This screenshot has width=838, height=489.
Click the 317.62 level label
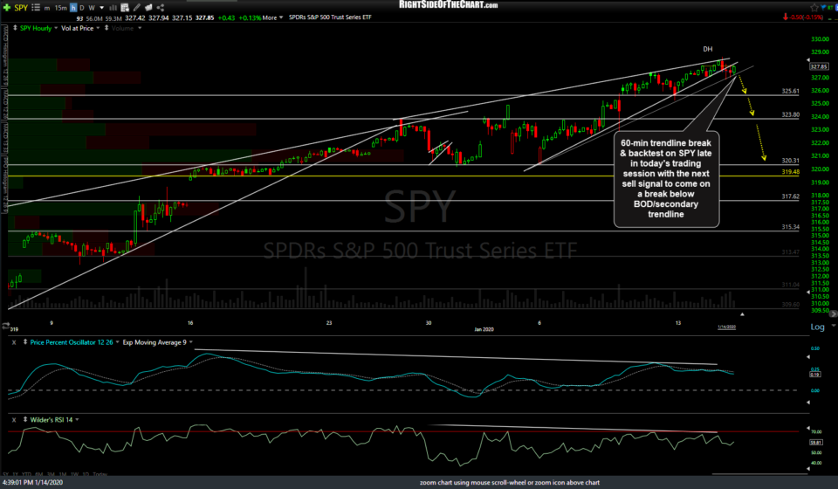791,196
